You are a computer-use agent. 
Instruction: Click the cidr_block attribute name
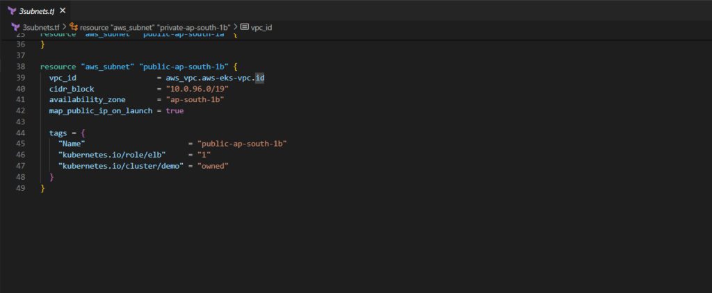72,89
